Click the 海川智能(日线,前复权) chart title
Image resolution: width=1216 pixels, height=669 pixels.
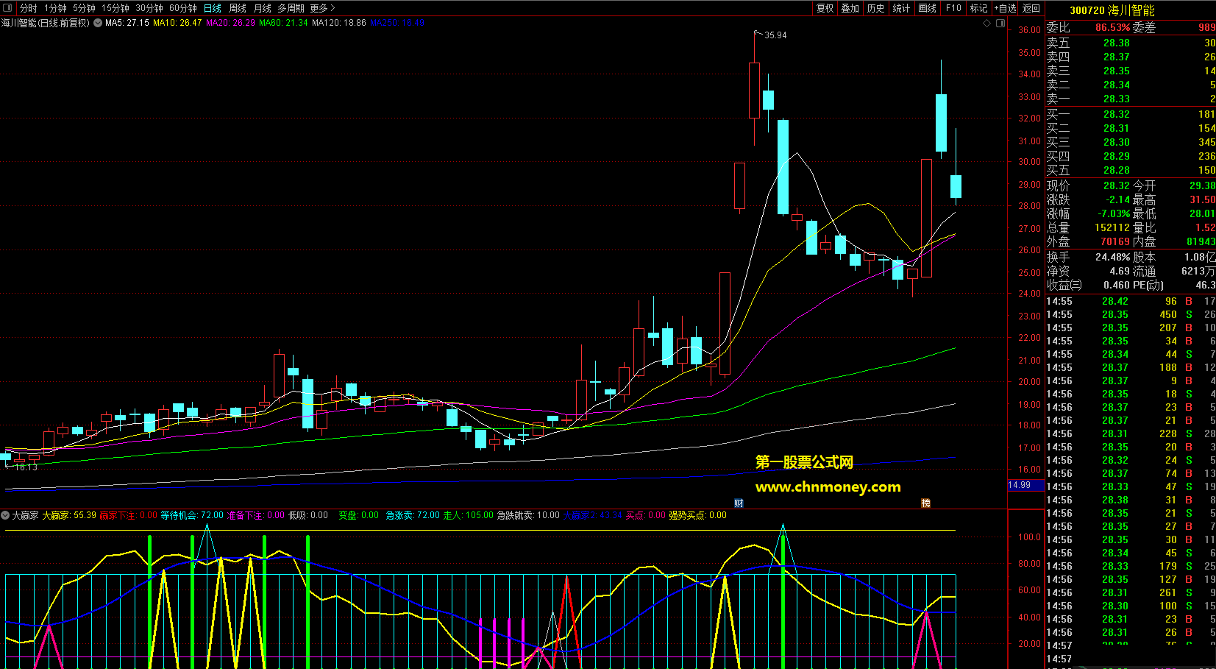click(x=45, y=23)
